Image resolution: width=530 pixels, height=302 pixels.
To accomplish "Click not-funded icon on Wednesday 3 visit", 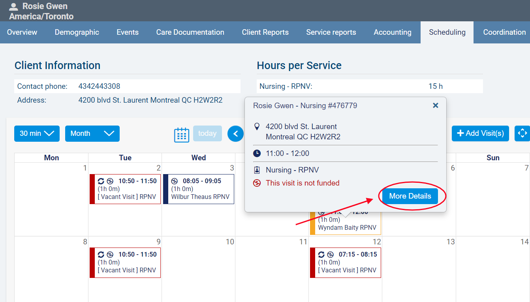I will click(x=175, y=181).
